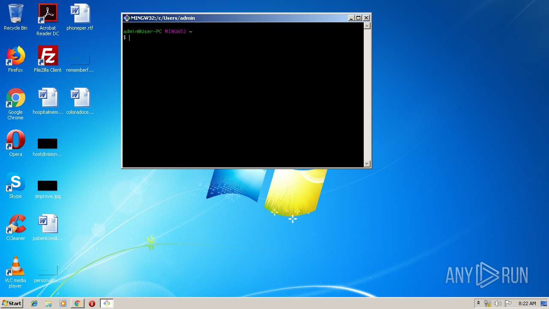Launch Acrobat Reader DC shortcut
This screenshot has height=309, width=549.
pyautogui.click(x=48, y=20)
